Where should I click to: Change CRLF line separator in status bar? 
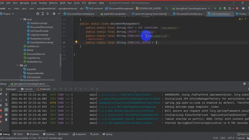[223, 138]
